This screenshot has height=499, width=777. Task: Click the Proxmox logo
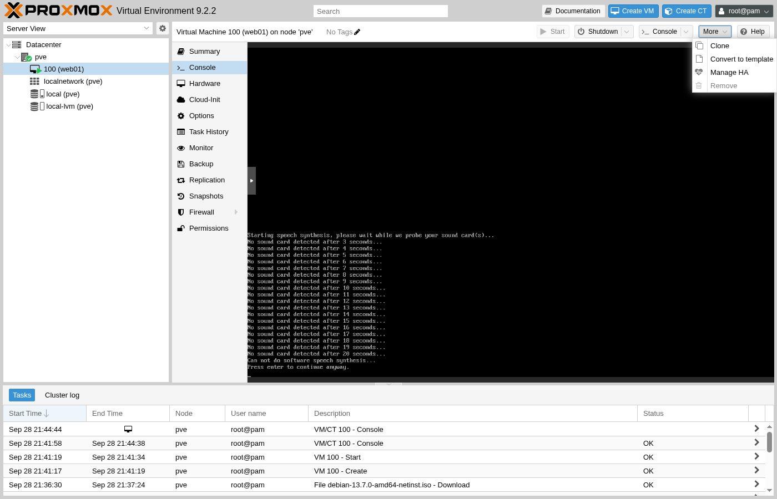tap(59, 11)
